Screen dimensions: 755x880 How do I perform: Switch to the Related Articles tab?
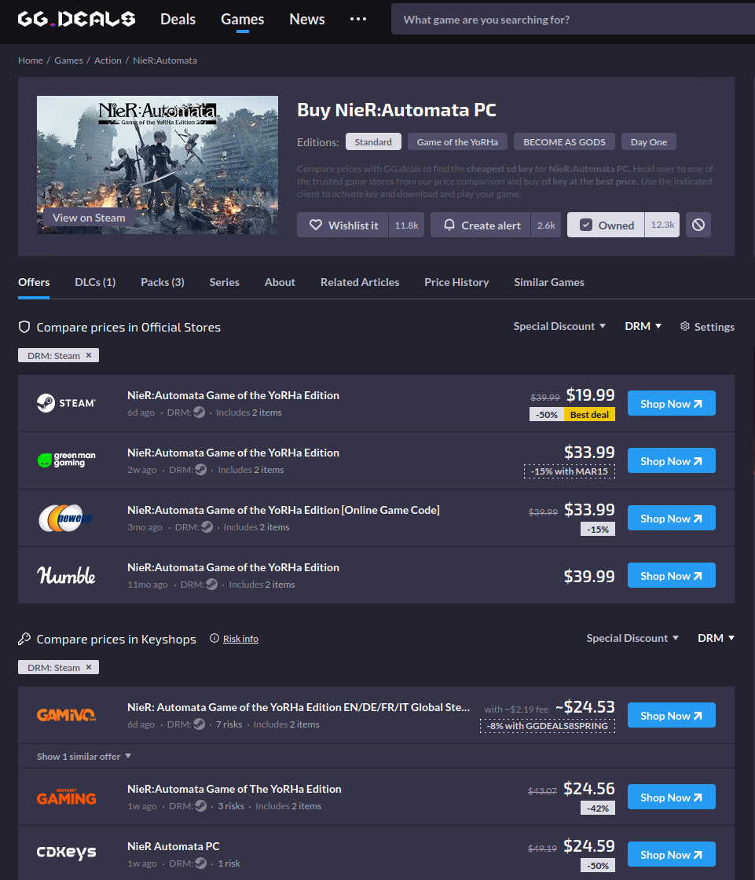click(360, 282)
